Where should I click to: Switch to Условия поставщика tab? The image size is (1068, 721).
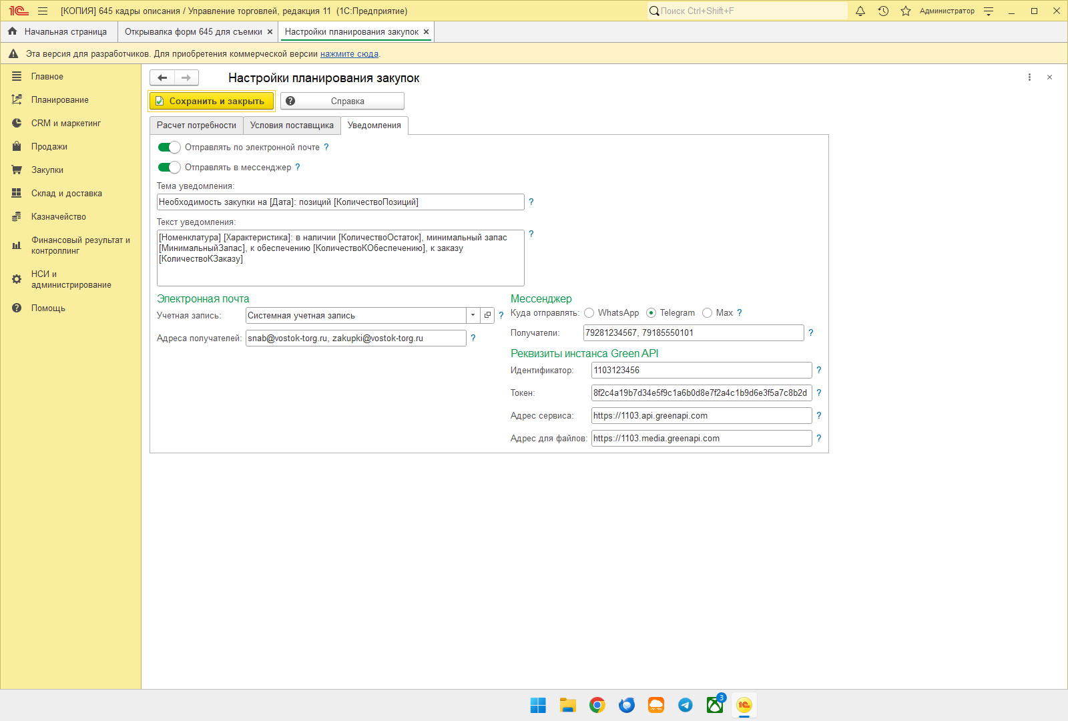tap(292, 126)
